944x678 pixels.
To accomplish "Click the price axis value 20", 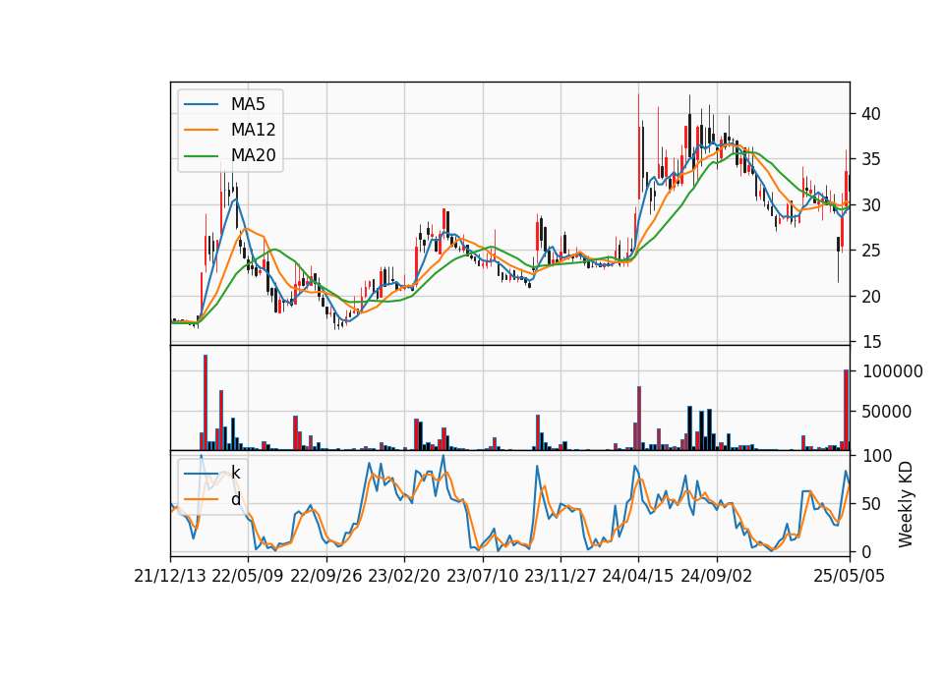I will pyautogui.click(x=872, y=296).
